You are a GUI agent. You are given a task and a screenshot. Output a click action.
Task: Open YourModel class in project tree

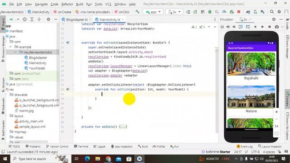coord(37,68)
